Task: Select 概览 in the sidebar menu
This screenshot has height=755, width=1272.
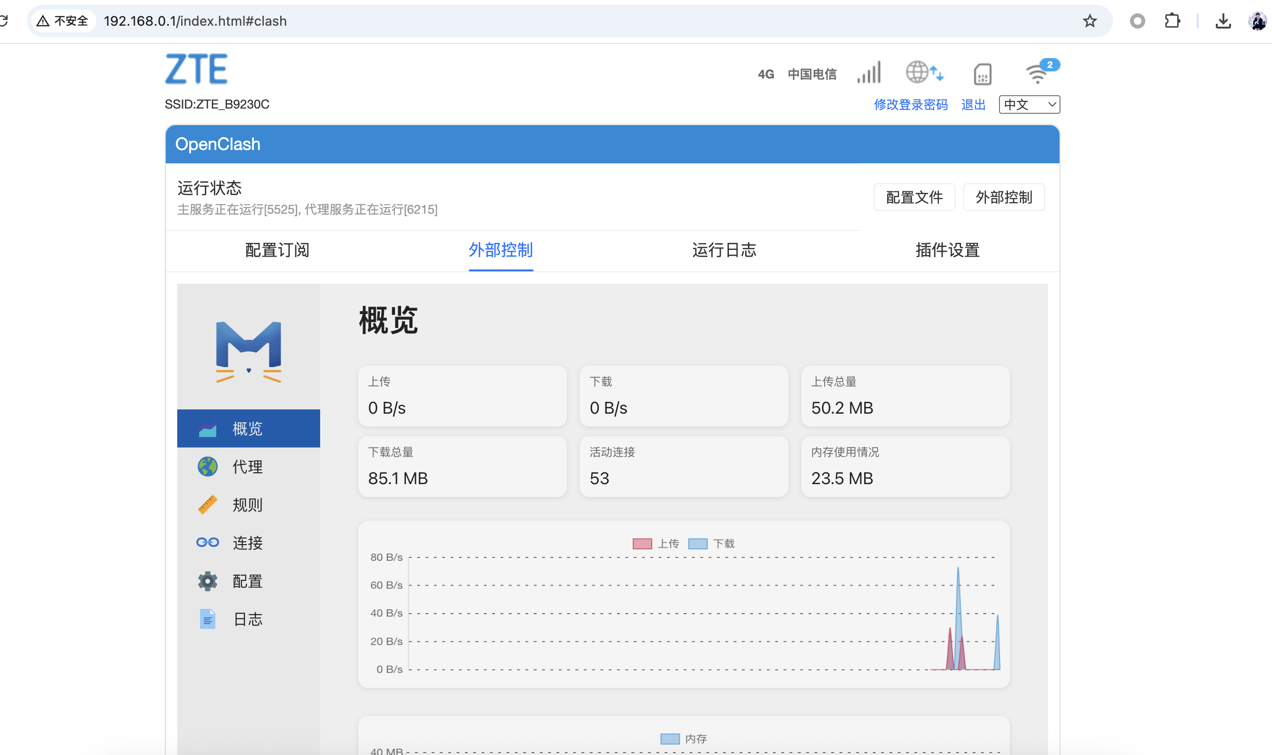Action: point(248,428)
